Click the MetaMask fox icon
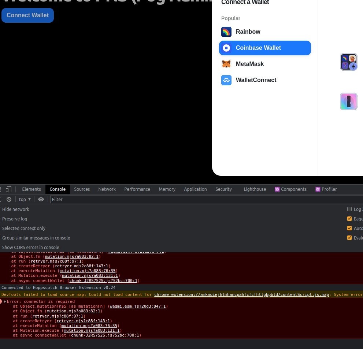Image resolution: width=363 pixels, height=349 pixels. pos(226,64)
